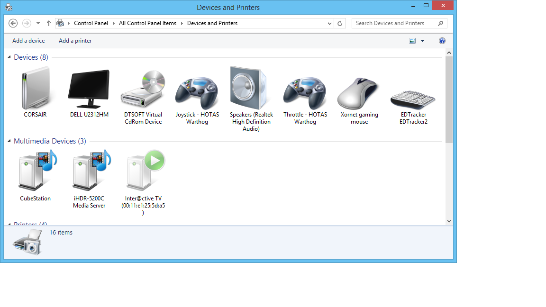Select the Xornet gaming mouse icon

pyautogui.click(x=358, y=93)
